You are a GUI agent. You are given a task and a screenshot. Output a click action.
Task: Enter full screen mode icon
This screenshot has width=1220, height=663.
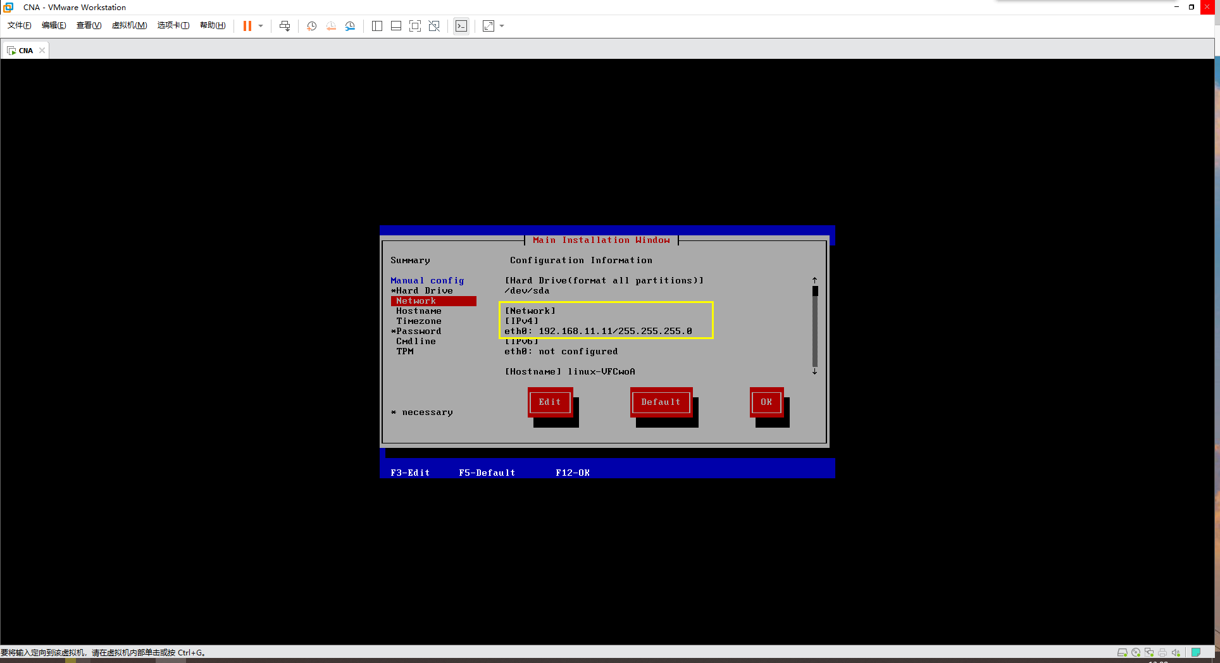pyautogui.click(x=415, y=26)
